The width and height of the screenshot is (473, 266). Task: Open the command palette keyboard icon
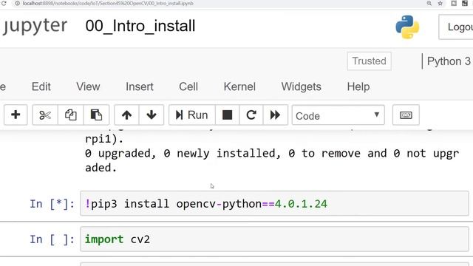pyautogui.click(x=406, y=115)
